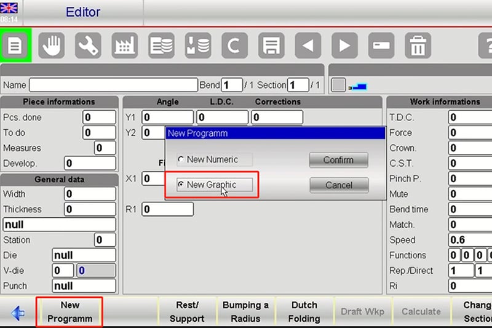Image resolution: width=492 pixels, height=328 pixels.
Task: Click the X1 value field
Action: coord(153,178)
